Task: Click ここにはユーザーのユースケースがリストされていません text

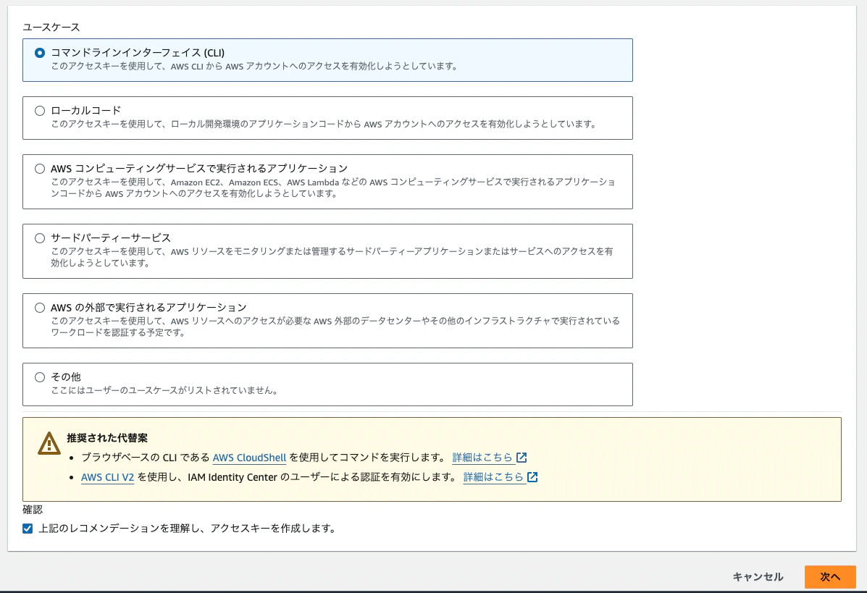Action: pos(165,391)
